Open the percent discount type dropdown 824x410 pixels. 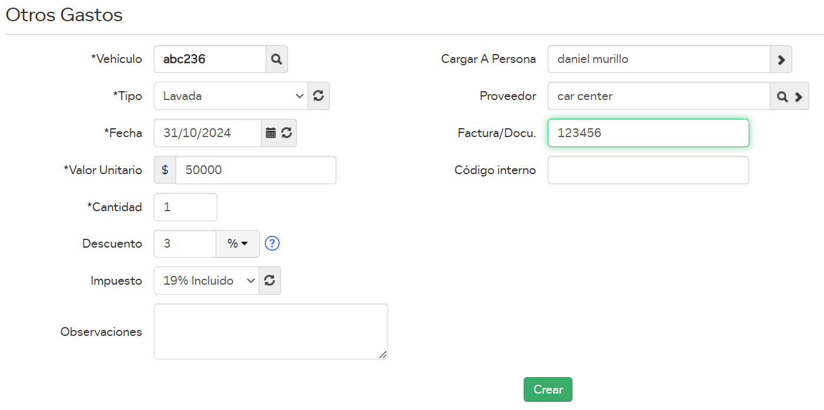click(x=237, y=244)
